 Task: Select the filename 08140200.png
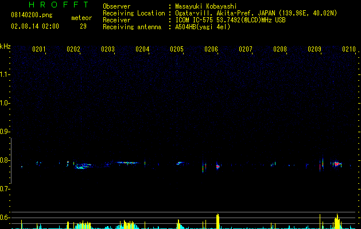coord(32,15)
